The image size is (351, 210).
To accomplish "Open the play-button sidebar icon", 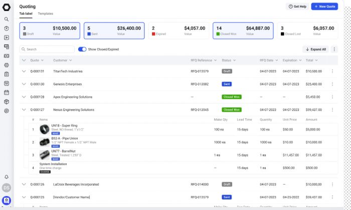I will (7, 37).
